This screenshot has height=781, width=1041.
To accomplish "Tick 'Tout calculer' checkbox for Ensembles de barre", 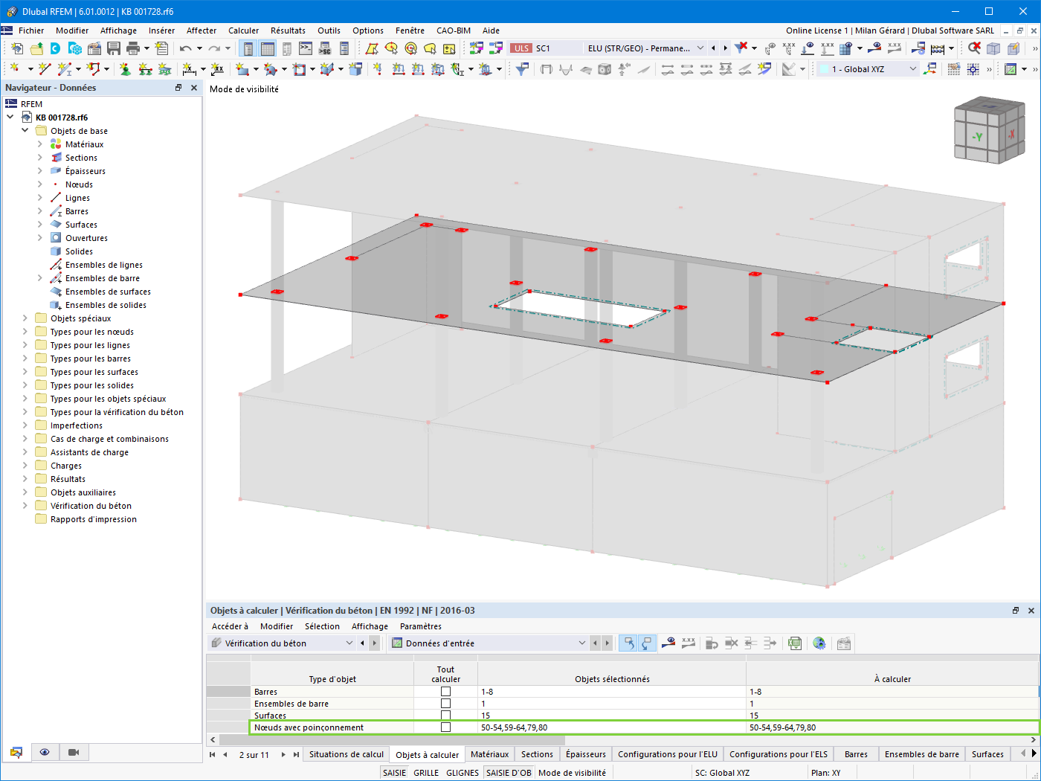I will coord(445,704).
